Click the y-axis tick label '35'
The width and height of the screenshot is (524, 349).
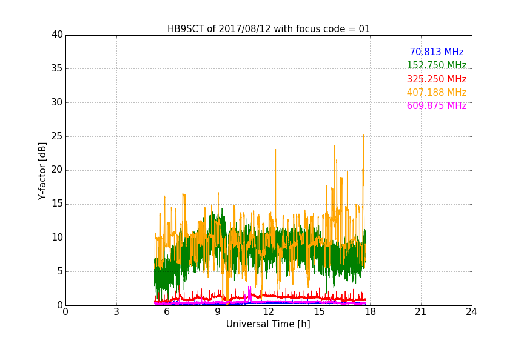[57, 68]
